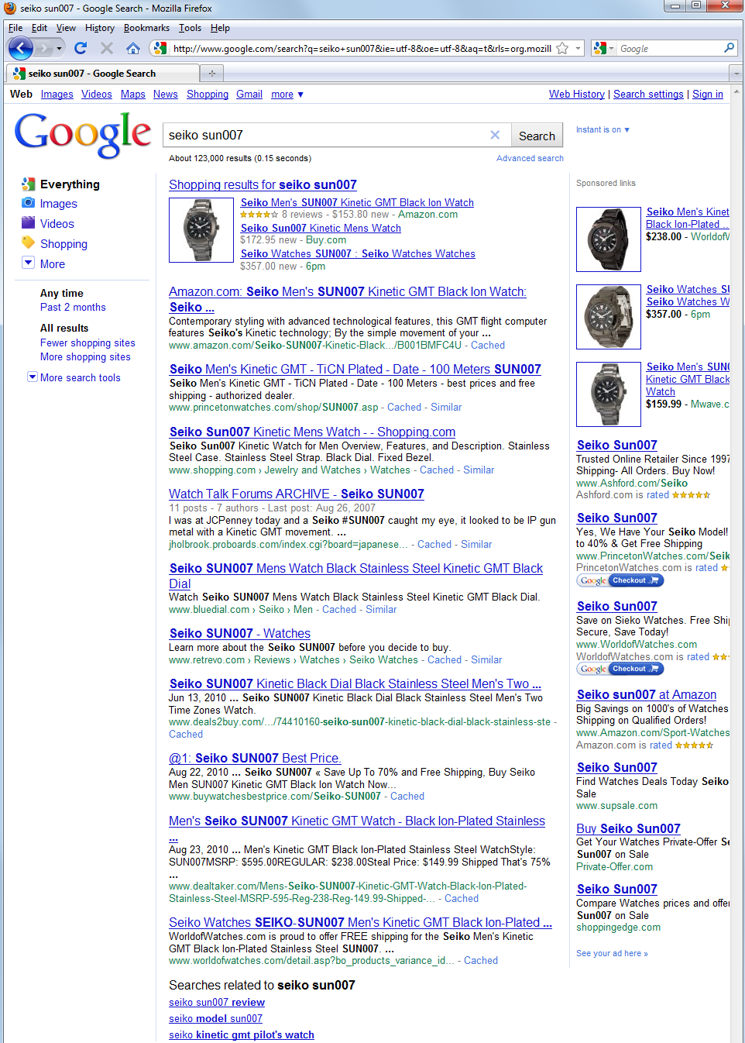The width and height of the screenshot is (745, 1043).
Task: Bookmark this page with the star icon
Action: click(563, 48)
